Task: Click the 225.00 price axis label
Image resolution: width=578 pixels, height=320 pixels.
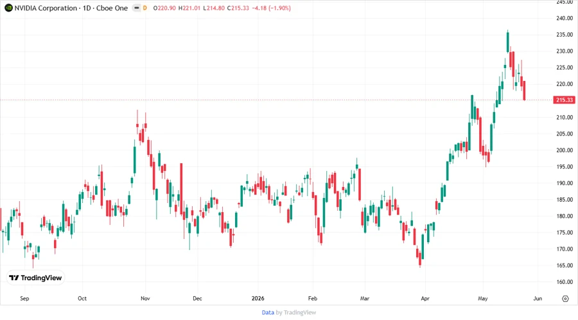Action: (565, 67)
